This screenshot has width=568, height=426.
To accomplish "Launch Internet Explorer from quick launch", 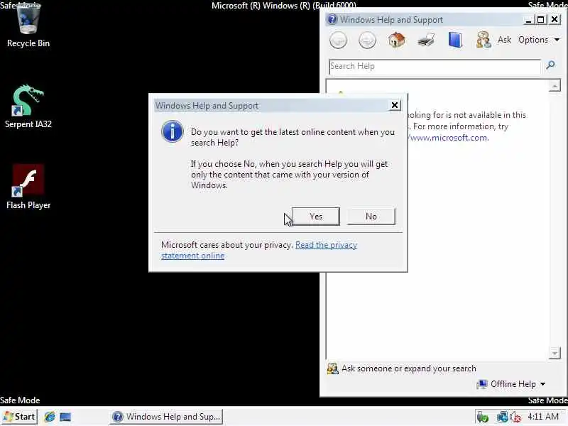I will coord(50,417).
